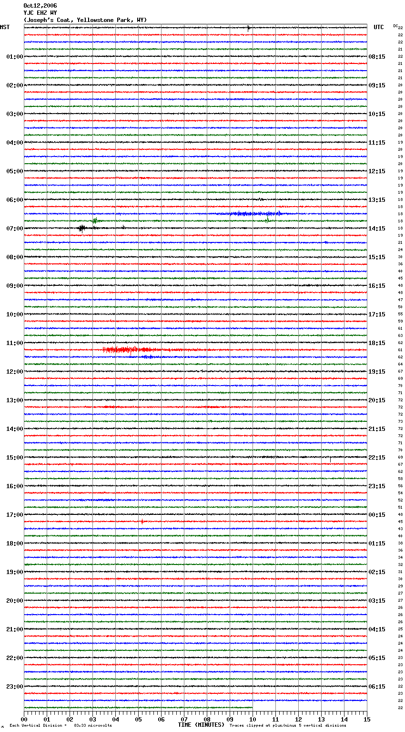
Task: Click the '(Joseph's Coat, Yellowstone Park, WY)' title
Action: 85,20
